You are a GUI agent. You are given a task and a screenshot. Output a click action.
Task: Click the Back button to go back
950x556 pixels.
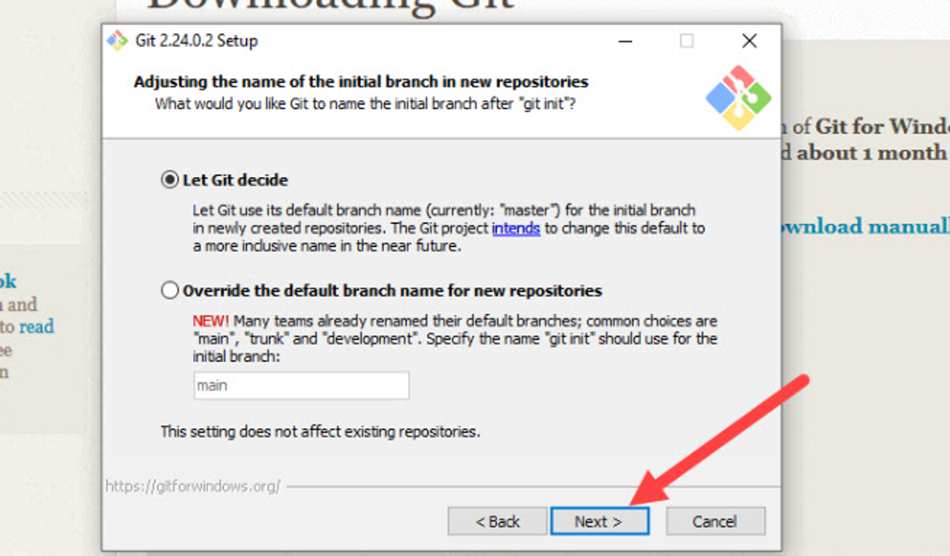pos(495,521)
